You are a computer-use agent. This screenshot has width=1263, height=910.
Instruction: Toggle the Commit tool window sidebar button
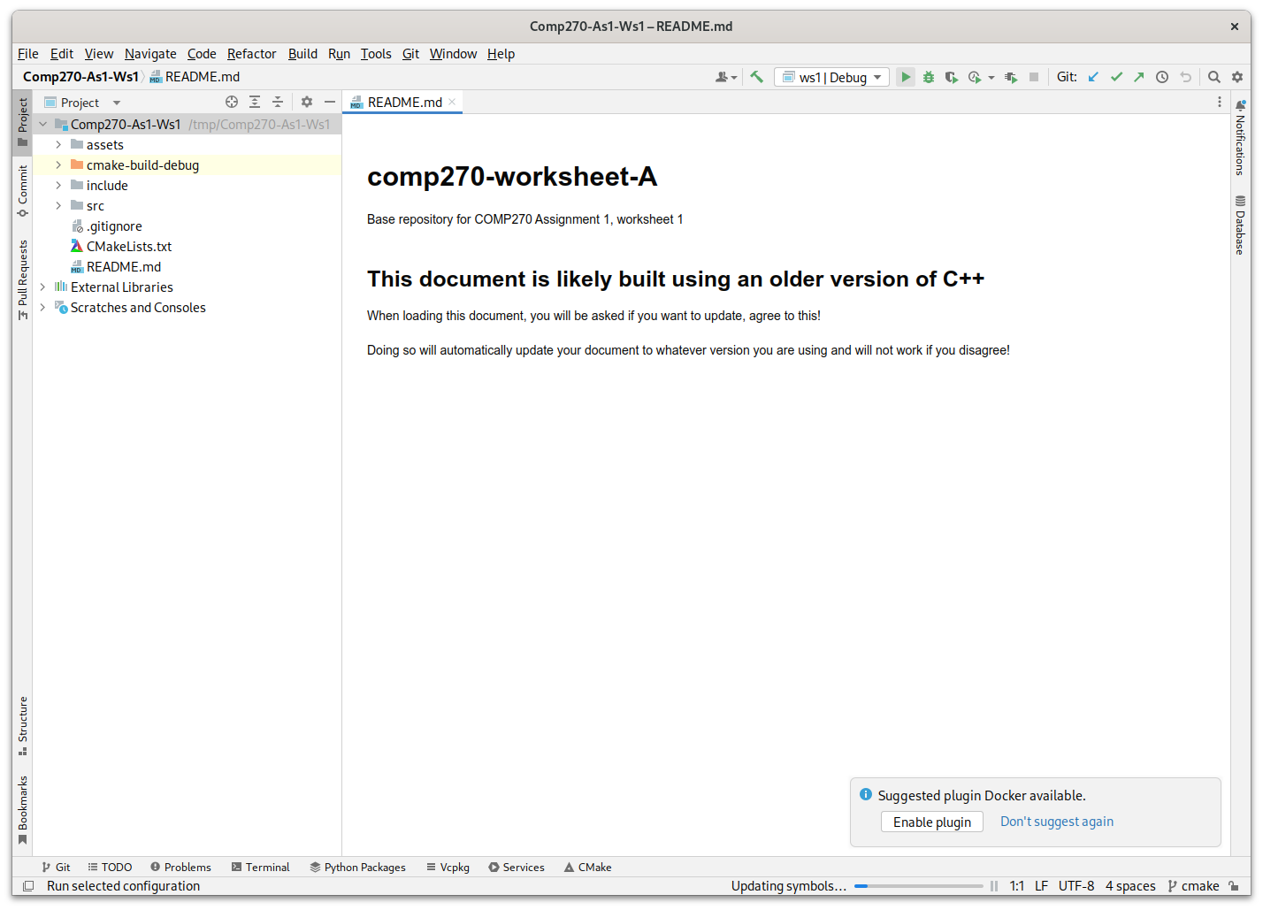[22, 190]
